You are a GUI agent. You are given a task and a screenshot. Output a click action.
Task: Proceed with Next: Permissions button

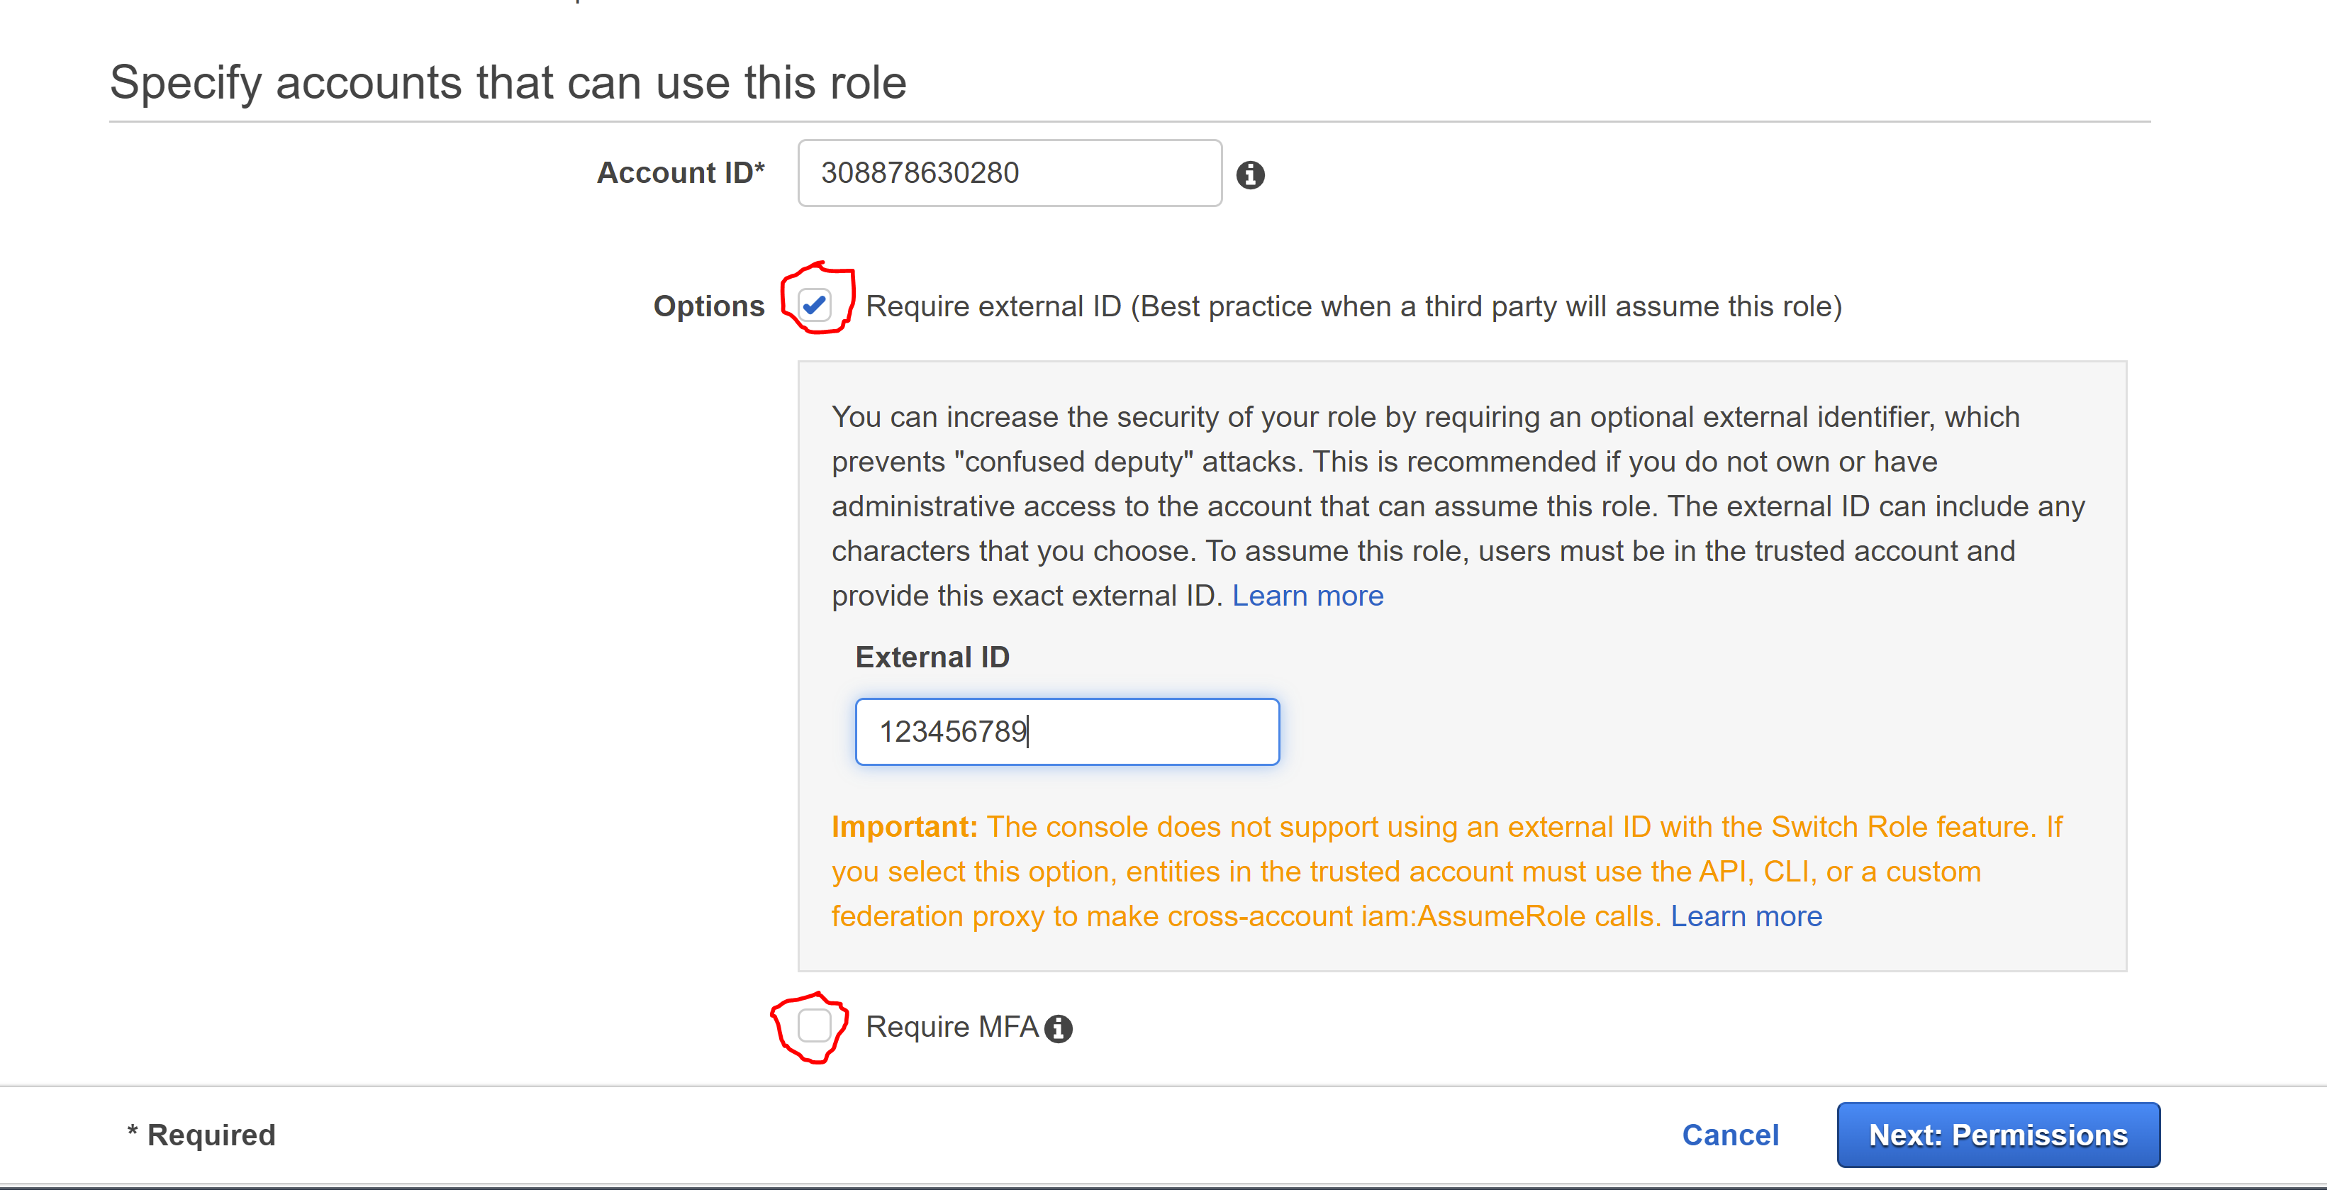coord(1998,1135)
